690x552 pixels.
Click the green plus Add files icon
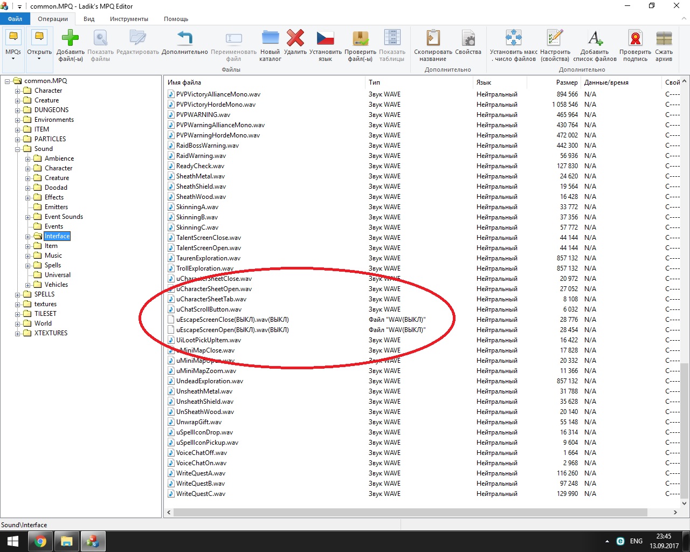pos(70,39)
